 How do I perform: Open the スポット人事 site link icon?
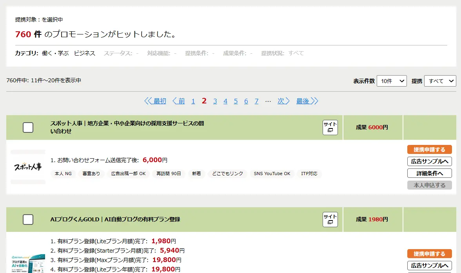click(x=330, y=127)
